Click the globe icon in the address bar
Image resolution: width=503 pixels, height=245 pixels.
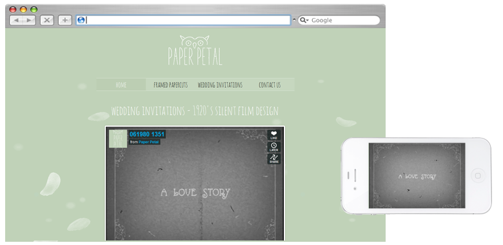click(81, 20)
